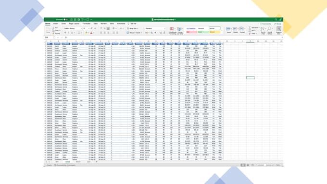Image resolution: width=327 pixels, height=184 pixels.
Task: Decrease the font size
Action: pos(95,28)
